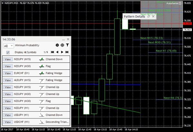Jump to first page of patterns
The height and width of the screenshot is (132, 193).
[x=52, y=52]
